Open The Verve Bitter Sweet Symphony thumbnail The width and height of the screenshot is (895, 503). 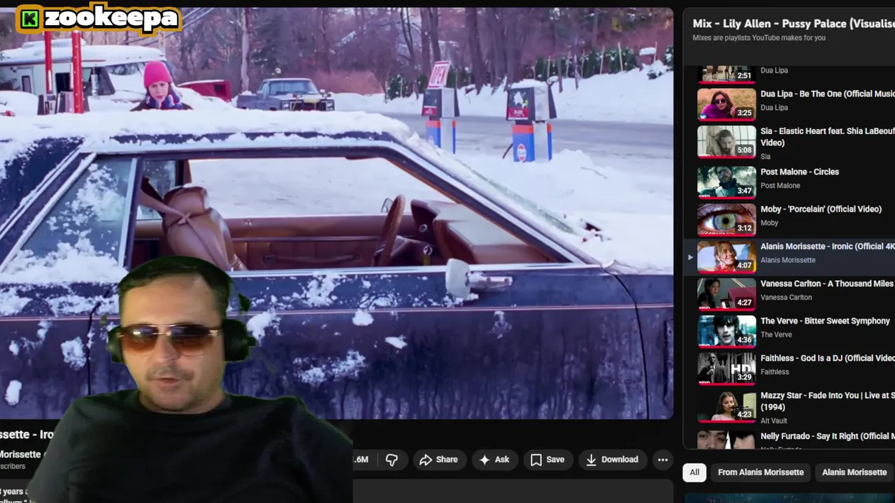[726, 331]
